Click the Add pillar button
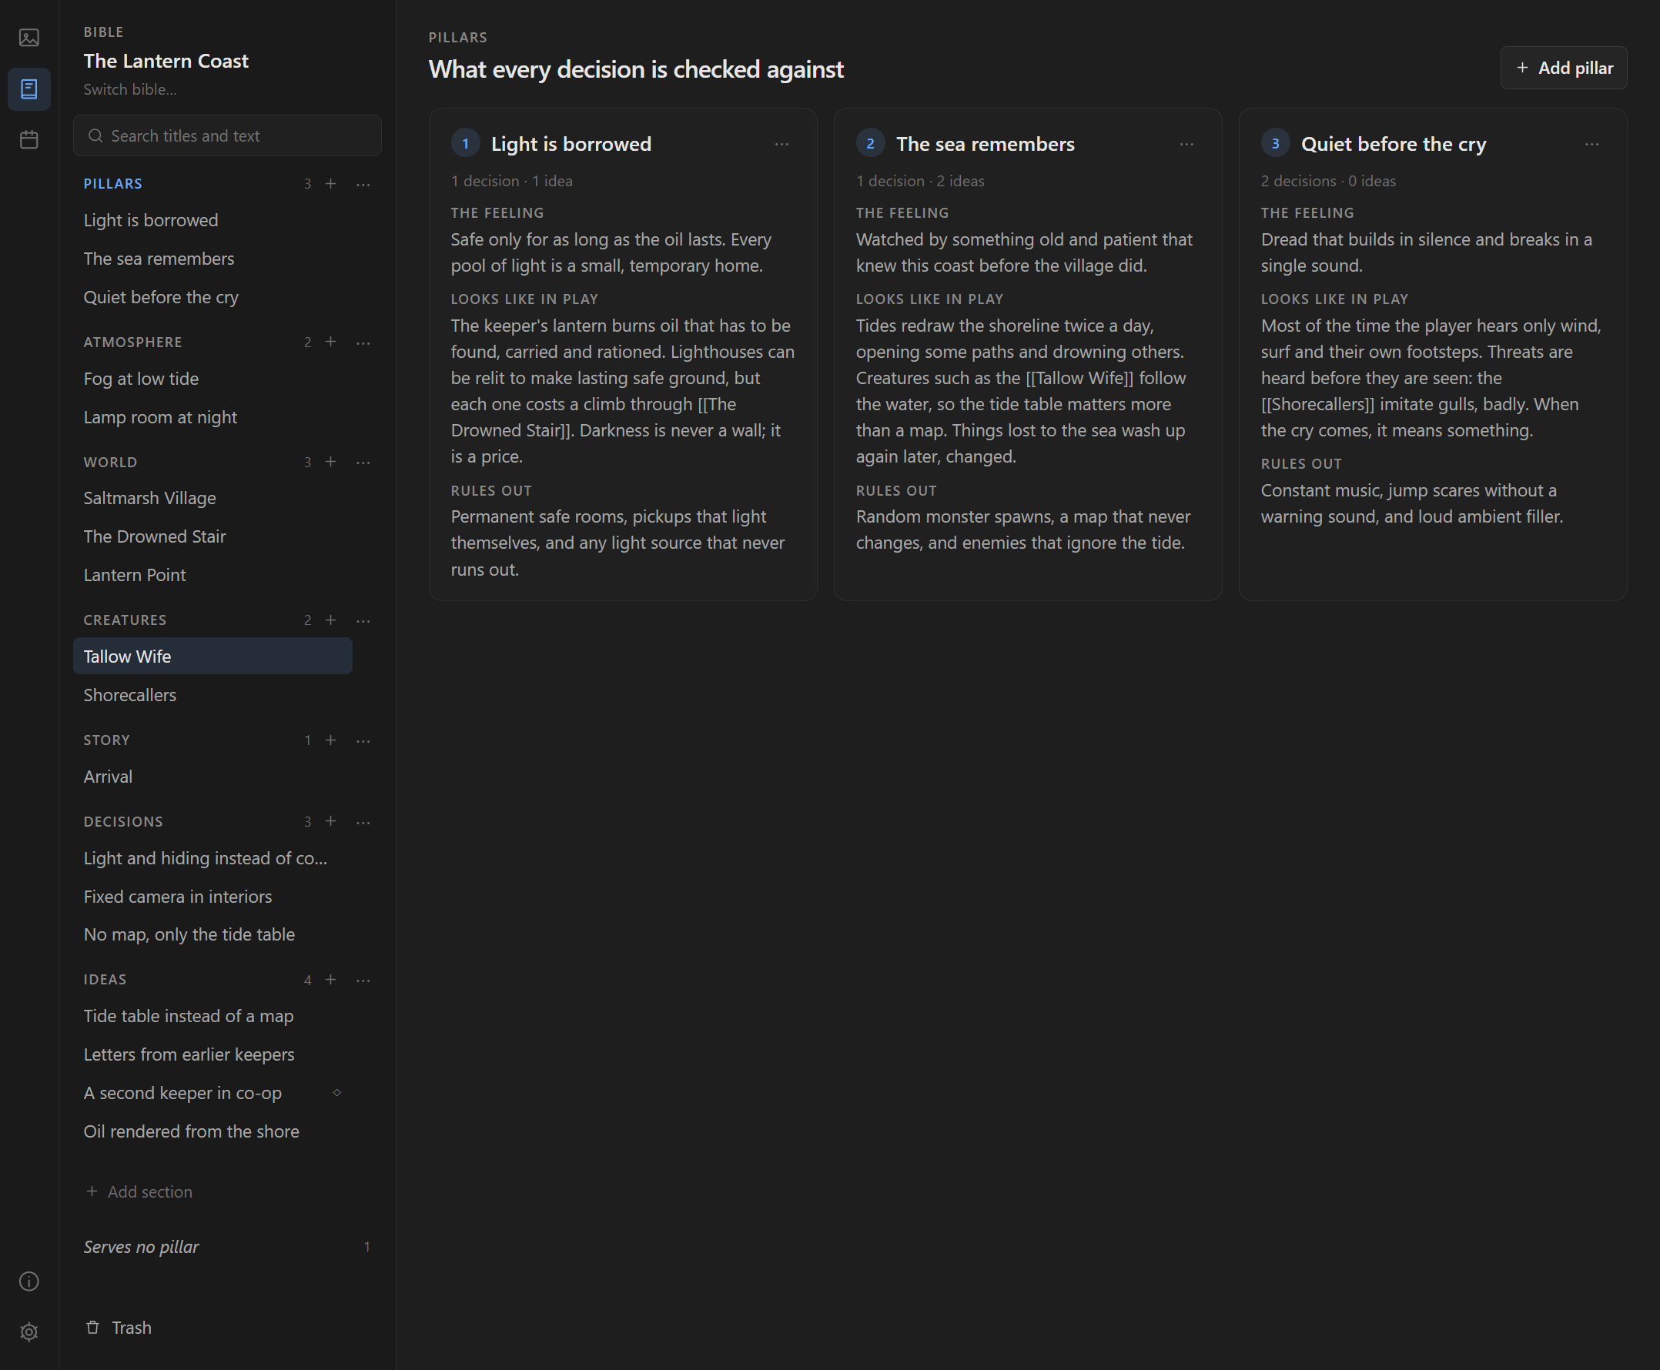 1564,68
